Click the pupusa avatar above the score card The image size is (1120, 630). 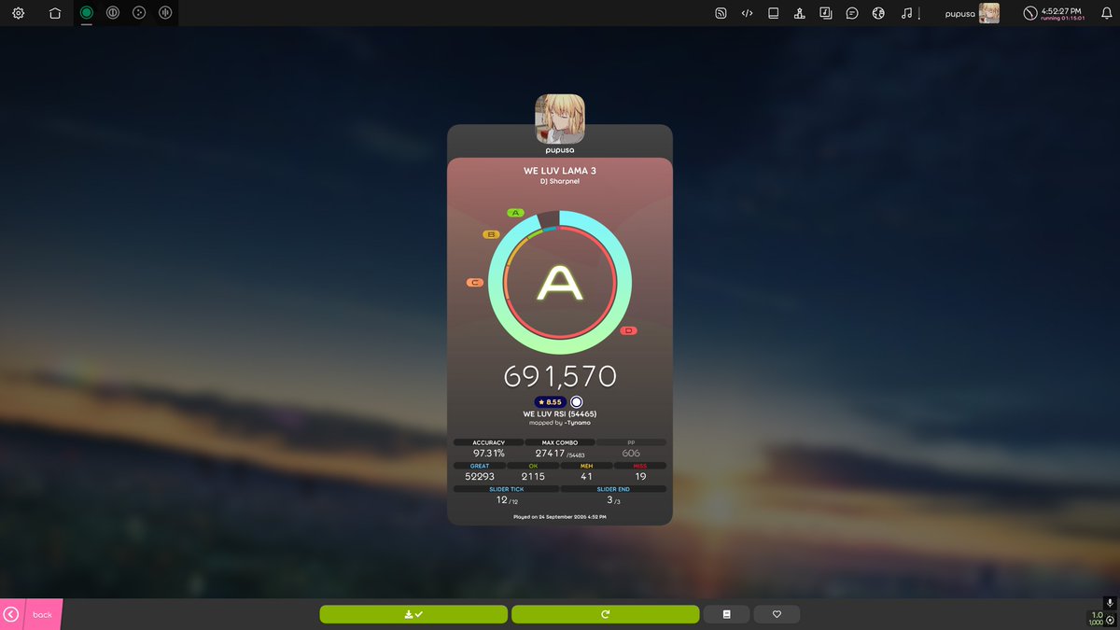(x=560, y=119)
